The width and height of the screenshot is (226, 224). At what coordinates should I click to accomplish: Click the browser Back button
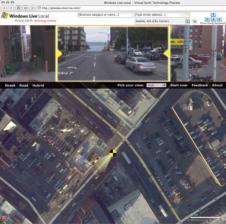click(x=4, y=8)
